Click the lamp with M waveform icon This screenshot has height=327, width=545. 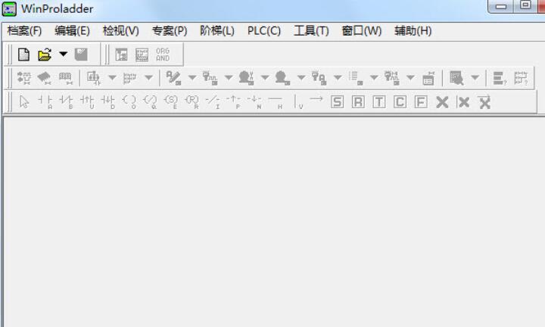click(392, 78)
